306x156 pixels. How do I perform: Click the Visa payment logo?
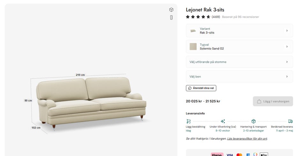click(x=229, y=155)
